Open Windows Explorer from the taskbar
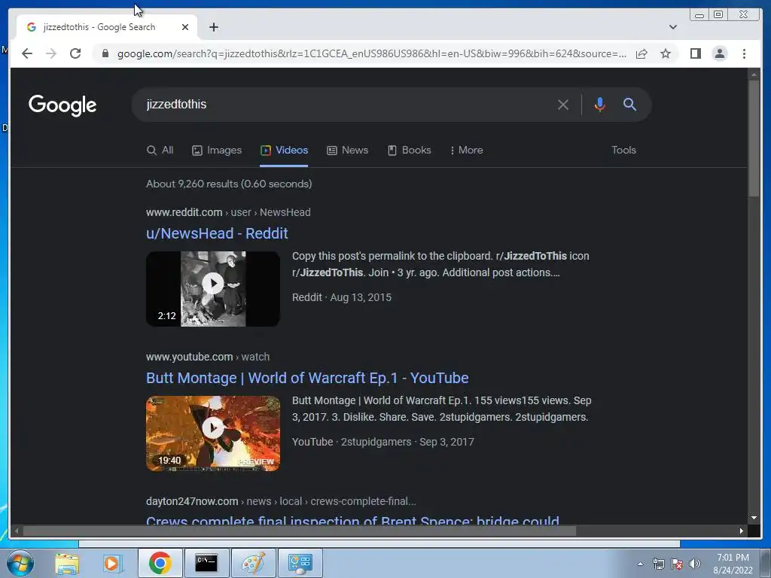 pos(67,563)
